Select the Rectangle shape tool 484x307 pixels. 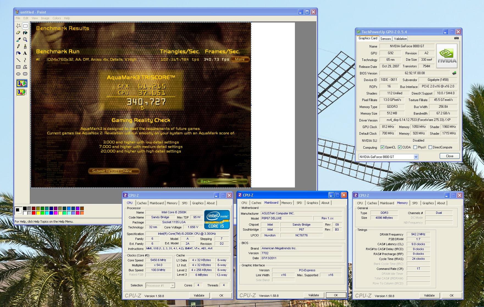pyautogui.click(x=18, y=67)
